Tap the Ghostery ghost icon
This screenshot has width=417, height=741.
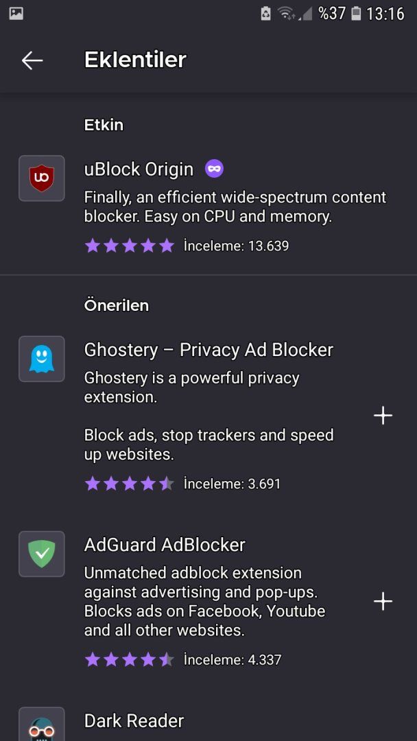click(x=42, y=359)
